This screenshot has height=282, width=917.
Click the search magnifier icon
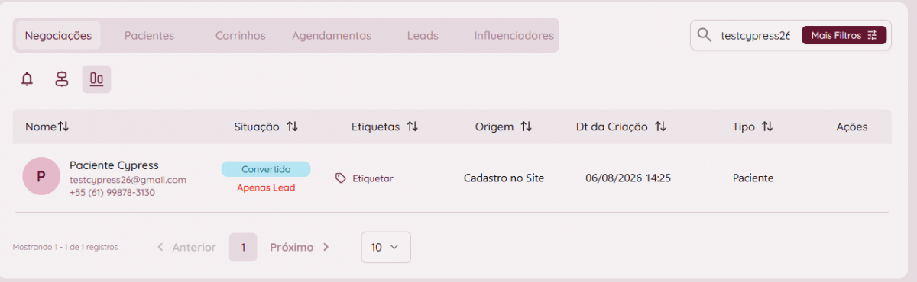pos(705,35)
